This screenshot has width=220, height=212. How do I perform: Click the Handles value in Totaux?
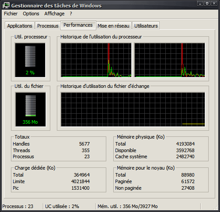pos(84,144)
